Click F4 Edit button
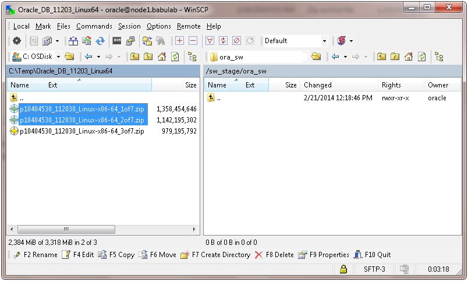Screen dimensions: 468x281 pyautogui.click(x=78, y=255)
